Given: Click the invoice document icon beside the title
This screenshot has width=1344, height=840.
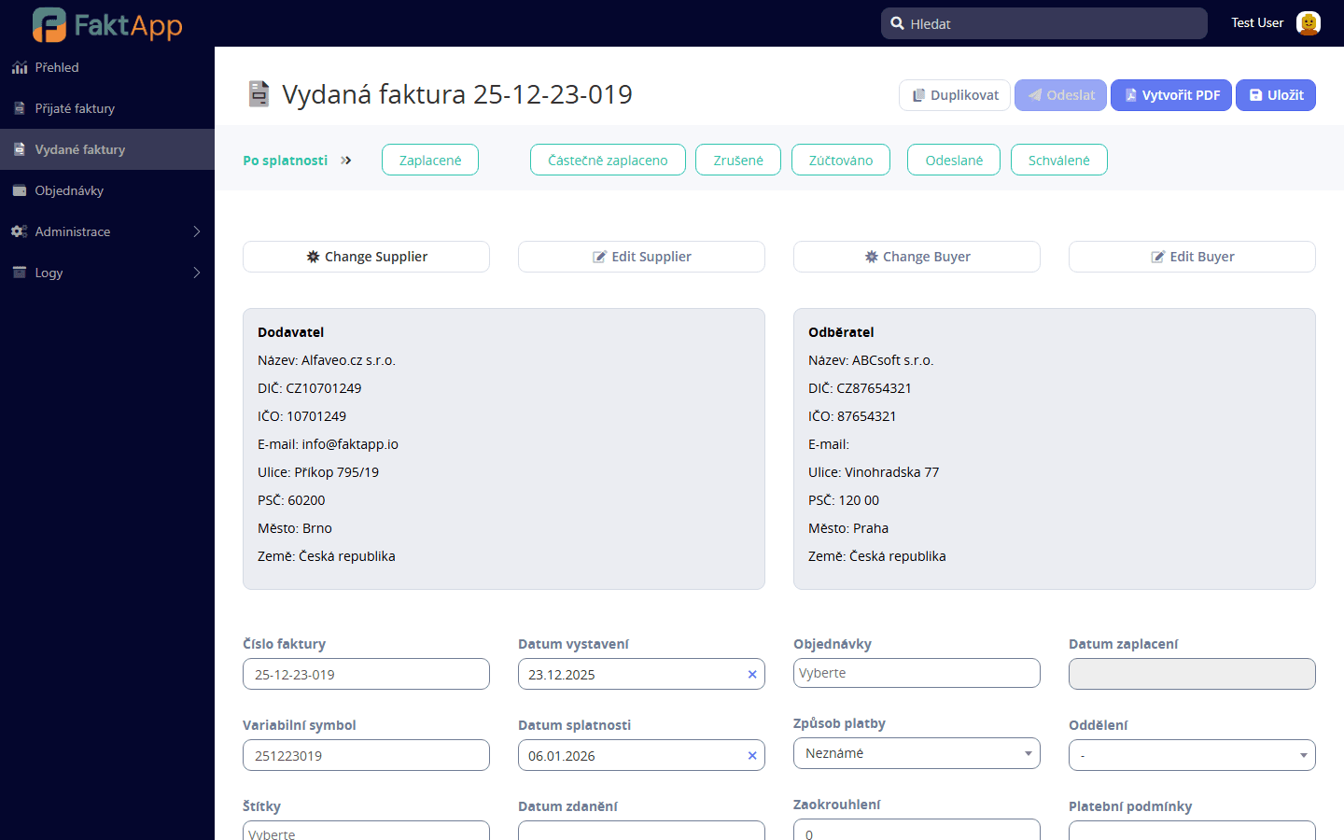Looking at the screenshot, I should pyautogui.click(x=259, y=94).
